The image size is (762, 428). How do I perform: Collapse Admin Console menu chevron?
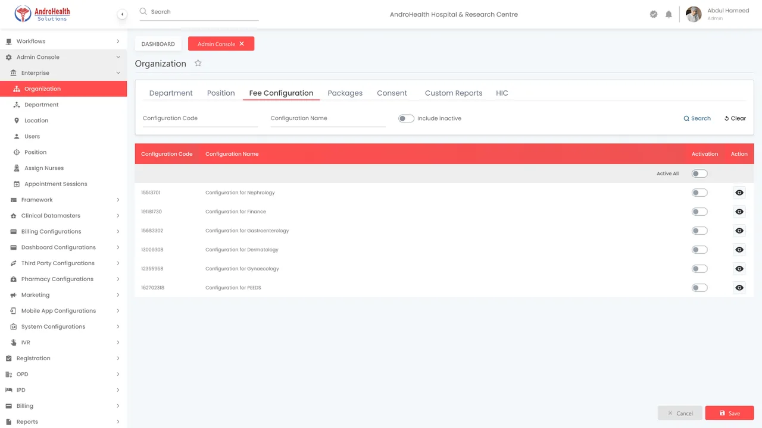click(x=118, y=57)
